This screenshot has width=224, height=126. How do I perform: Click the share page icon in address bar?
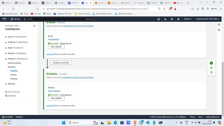pyautogui.click(x=164, y=9)
